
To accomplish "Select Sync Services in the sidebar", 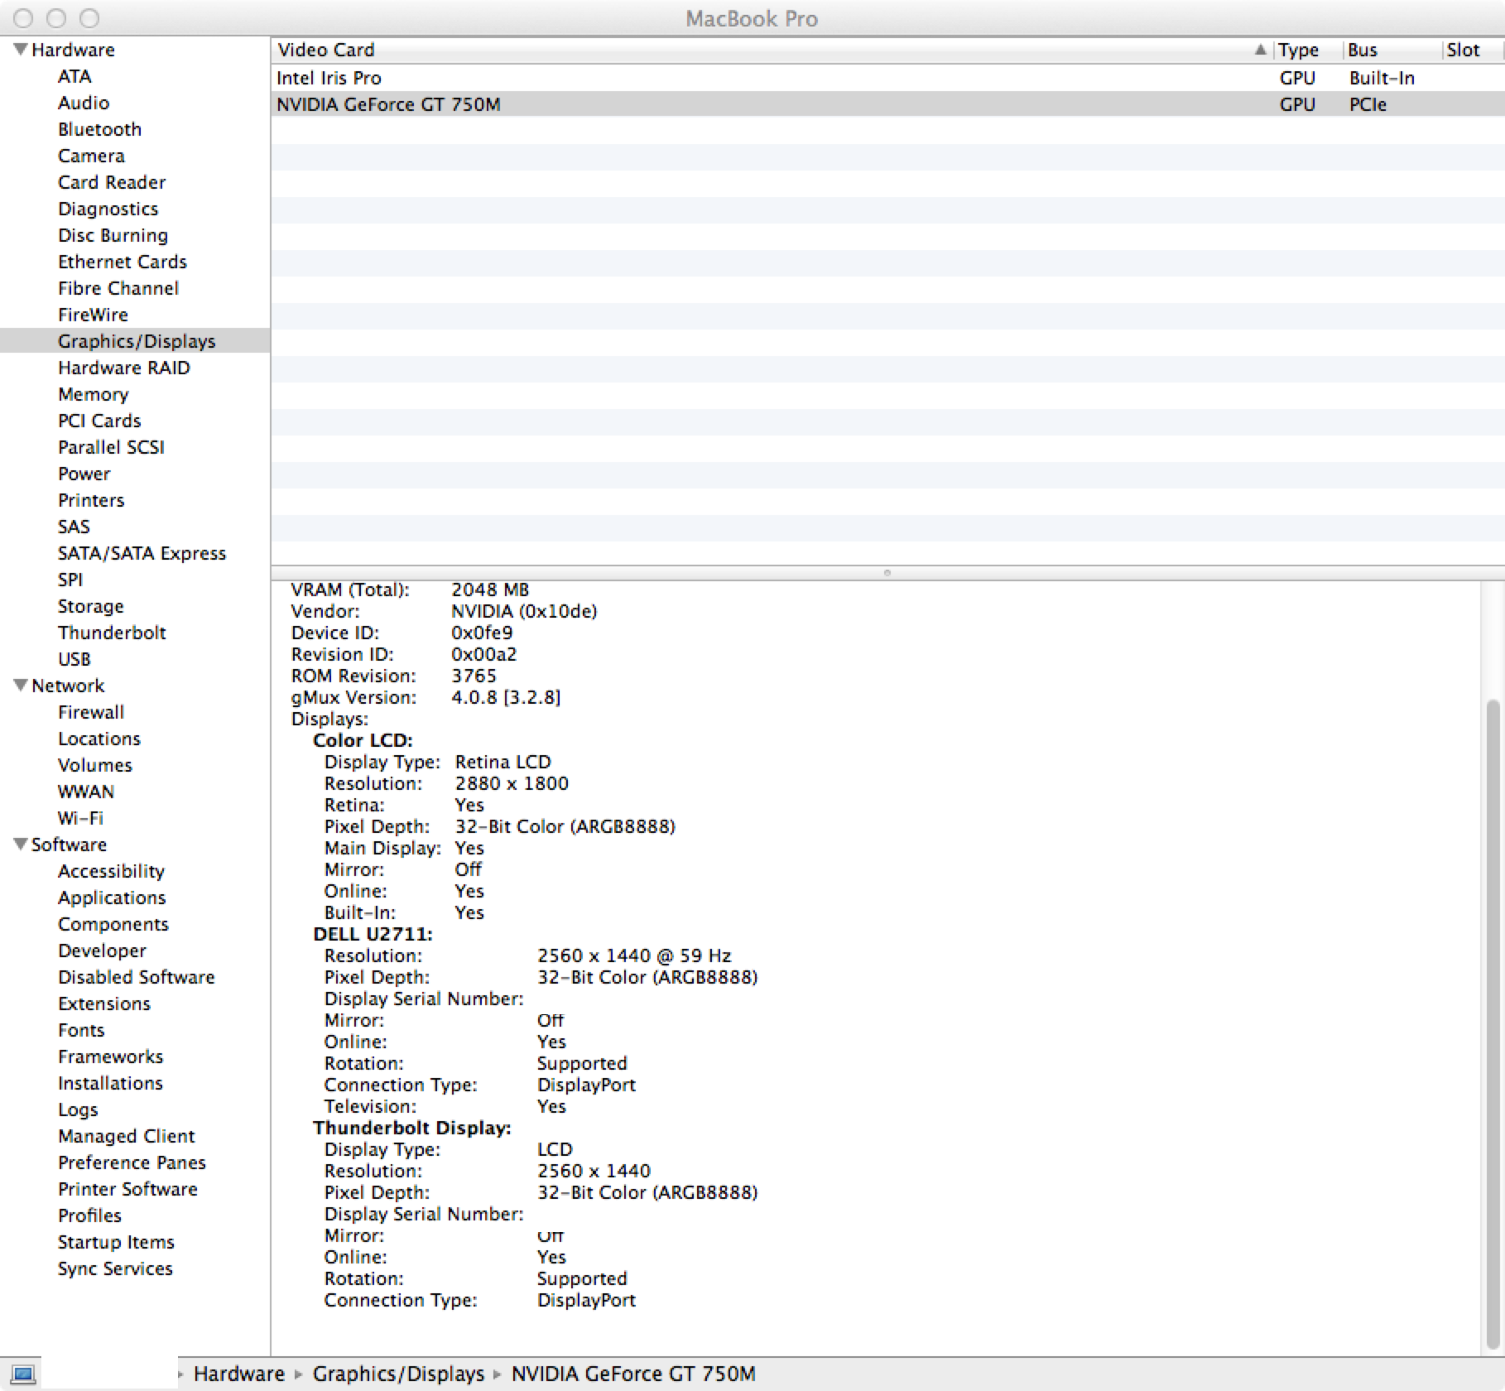I will click(x=115, y=1268).
